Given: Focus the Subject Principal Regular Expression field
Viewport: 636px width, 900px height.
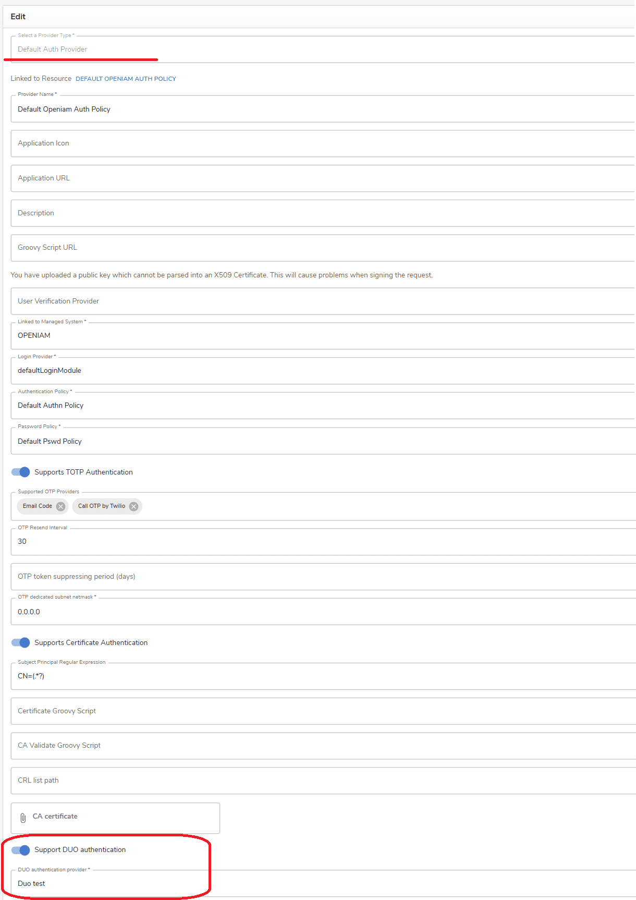Looking at the screenshot, I should click(x=323, y=676).
